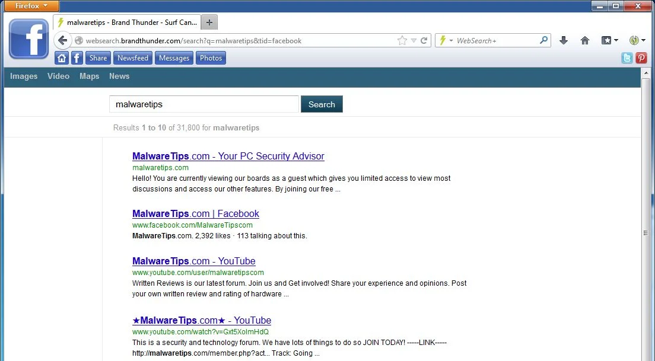Open MalwareTips.com - YouTube result
Image resolution: width=655 pixels, height=361 pixels.
tap(194, 261)
